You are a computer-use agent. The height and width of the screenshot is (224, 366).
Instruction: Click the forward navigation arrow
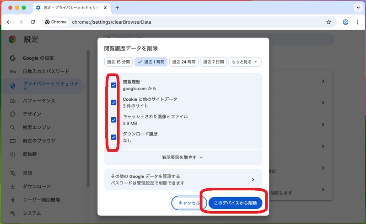coord(21,22)
